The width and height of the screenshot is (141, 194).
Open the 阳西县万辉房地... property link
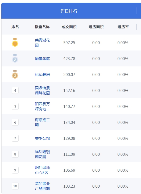click(42, 106)
